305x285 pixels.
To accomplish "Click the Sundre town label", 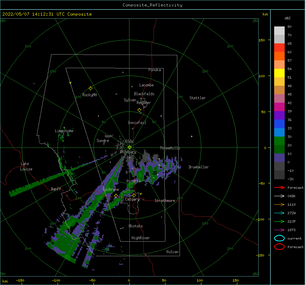I will (x=103, y=140).
